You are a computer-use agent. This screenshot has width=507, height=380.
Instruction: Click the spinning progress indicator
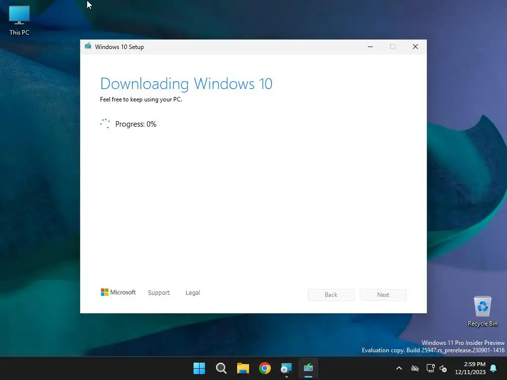click(105, 123)
